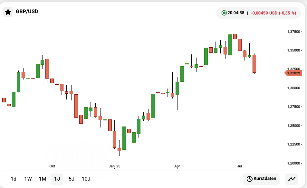This screenshot has width=307, height=188.
Task: Click the GBP/USD title
Action: pyautogui.click(x=27, y=12)
